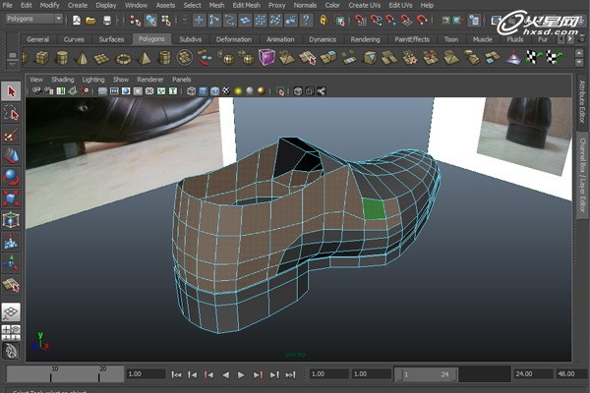590x393 pixels.
Task: Jump to the end of playback range
Action: click(288, 374)
